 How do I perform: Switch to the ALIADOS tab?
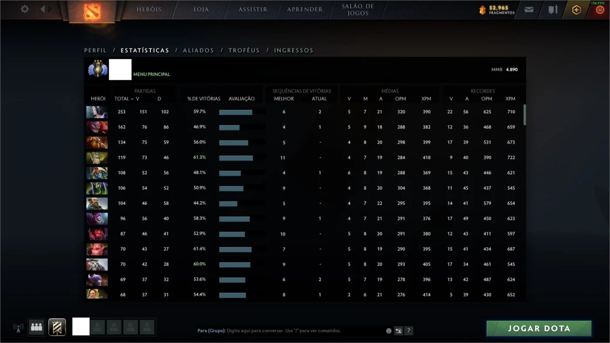tap(198, 50)
